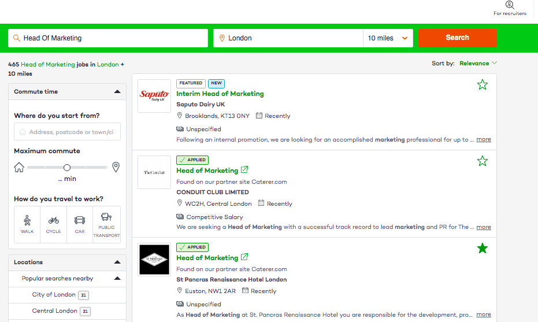
Task: Click The Conduit company logo
Action: (154, 172)
